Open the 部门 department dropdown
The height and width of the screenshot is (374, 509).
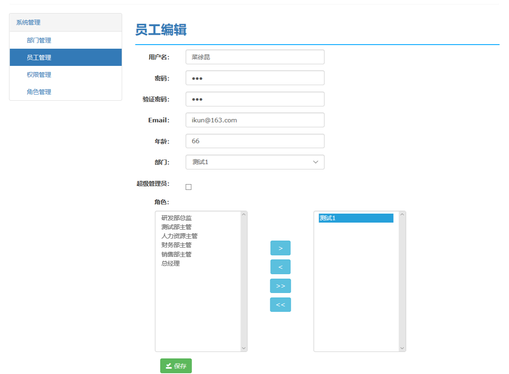(255, 162)
